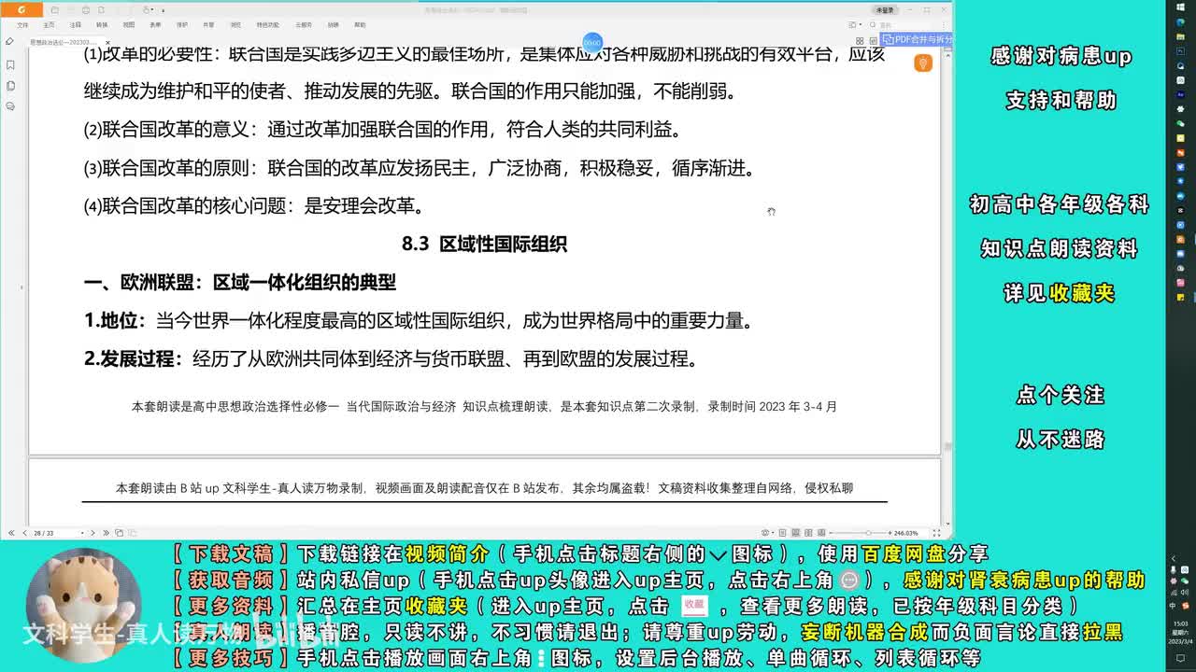
Task: Open the bookmarks panel in left sidebar
Action: 10,65
